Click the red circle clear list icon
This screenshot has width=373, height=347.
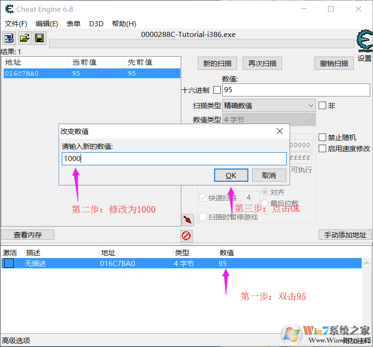186,236
